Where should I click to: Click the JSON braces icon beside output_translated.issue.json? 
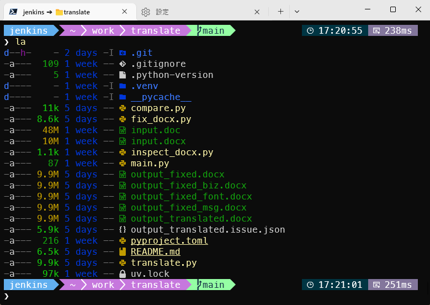(x=123, y=230)
